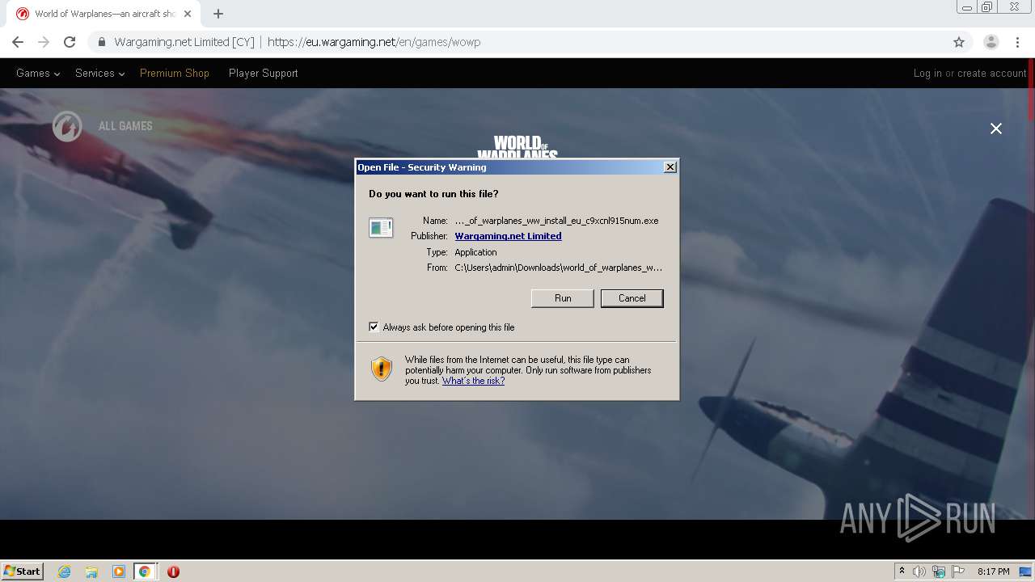This screenshot has height=582, width=1035.
Task: Reload the page with refresh icon
Action: pyautogui.click(x=70, y=42)
